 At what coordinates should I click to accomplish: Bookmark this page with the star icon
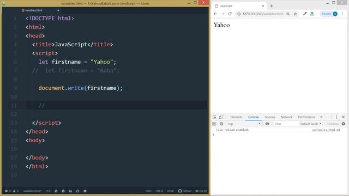click(295, 14)
